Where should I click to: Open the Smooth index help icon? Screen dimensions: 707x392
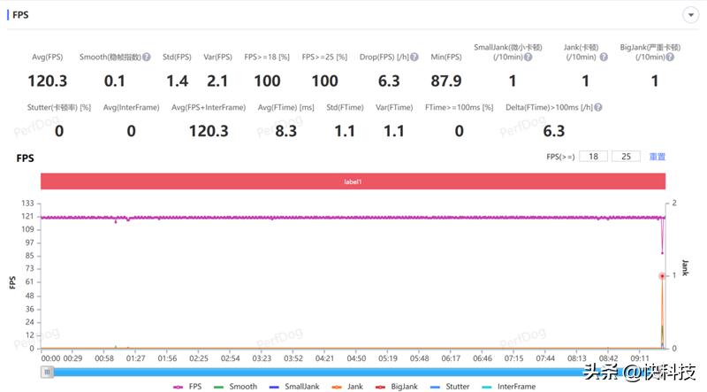(147, 57)
